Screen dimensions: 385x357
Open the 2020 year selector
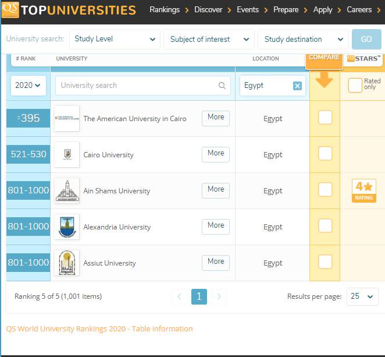click(x=28, y=86)
